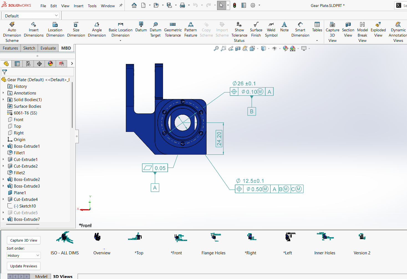Open the History sort order dropdown
This screenshot has width=407, height=279.
[23, 255]
